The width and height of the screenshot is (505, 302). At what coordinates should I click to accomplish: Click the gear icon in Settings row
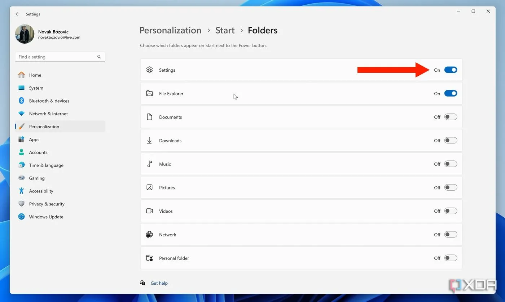[x=149, y=70]
